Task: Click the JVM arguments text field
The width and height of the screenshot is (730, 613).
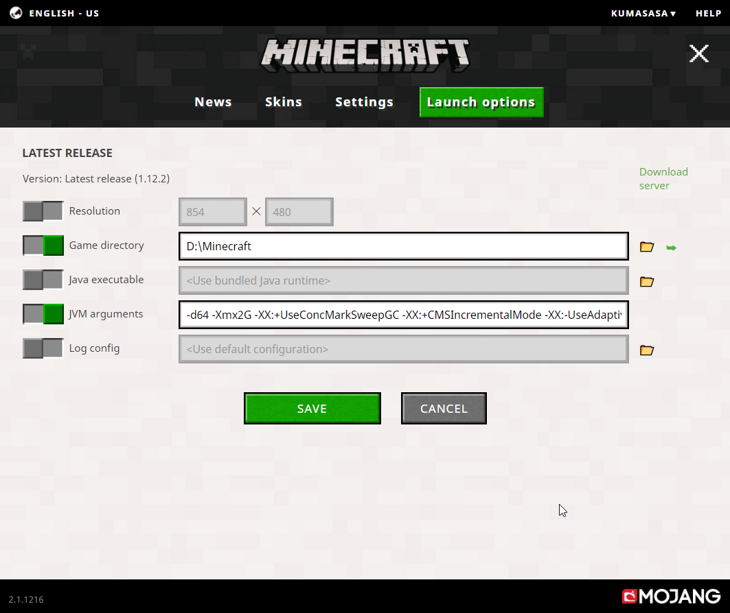Action: click(404, 315)
